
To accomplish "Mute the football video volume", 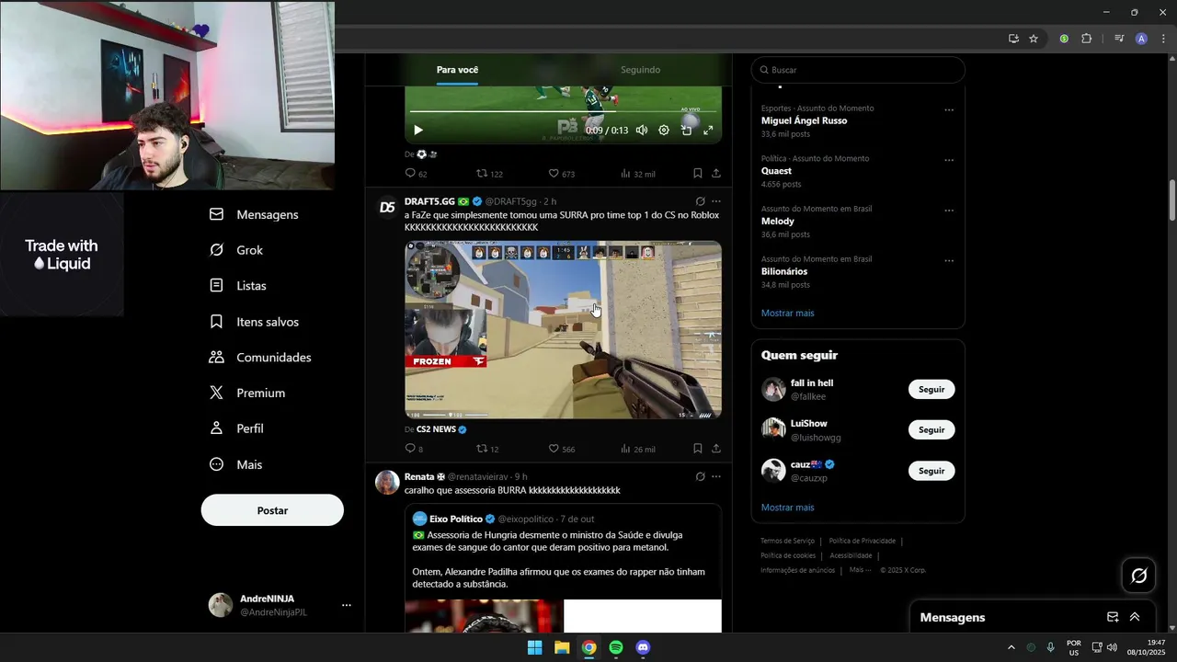I will click(x=642, y=131).
